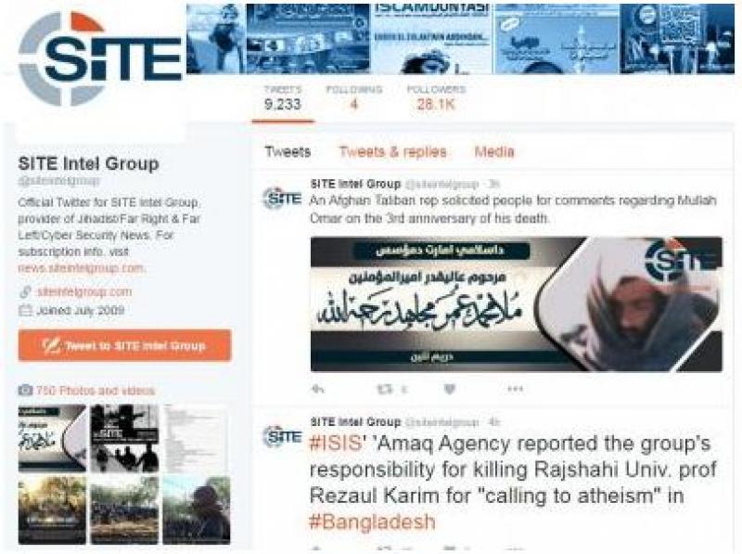Open the Followers 28.1K list
This screenshot has width=742, height=554.
click(x=436, y=97)
